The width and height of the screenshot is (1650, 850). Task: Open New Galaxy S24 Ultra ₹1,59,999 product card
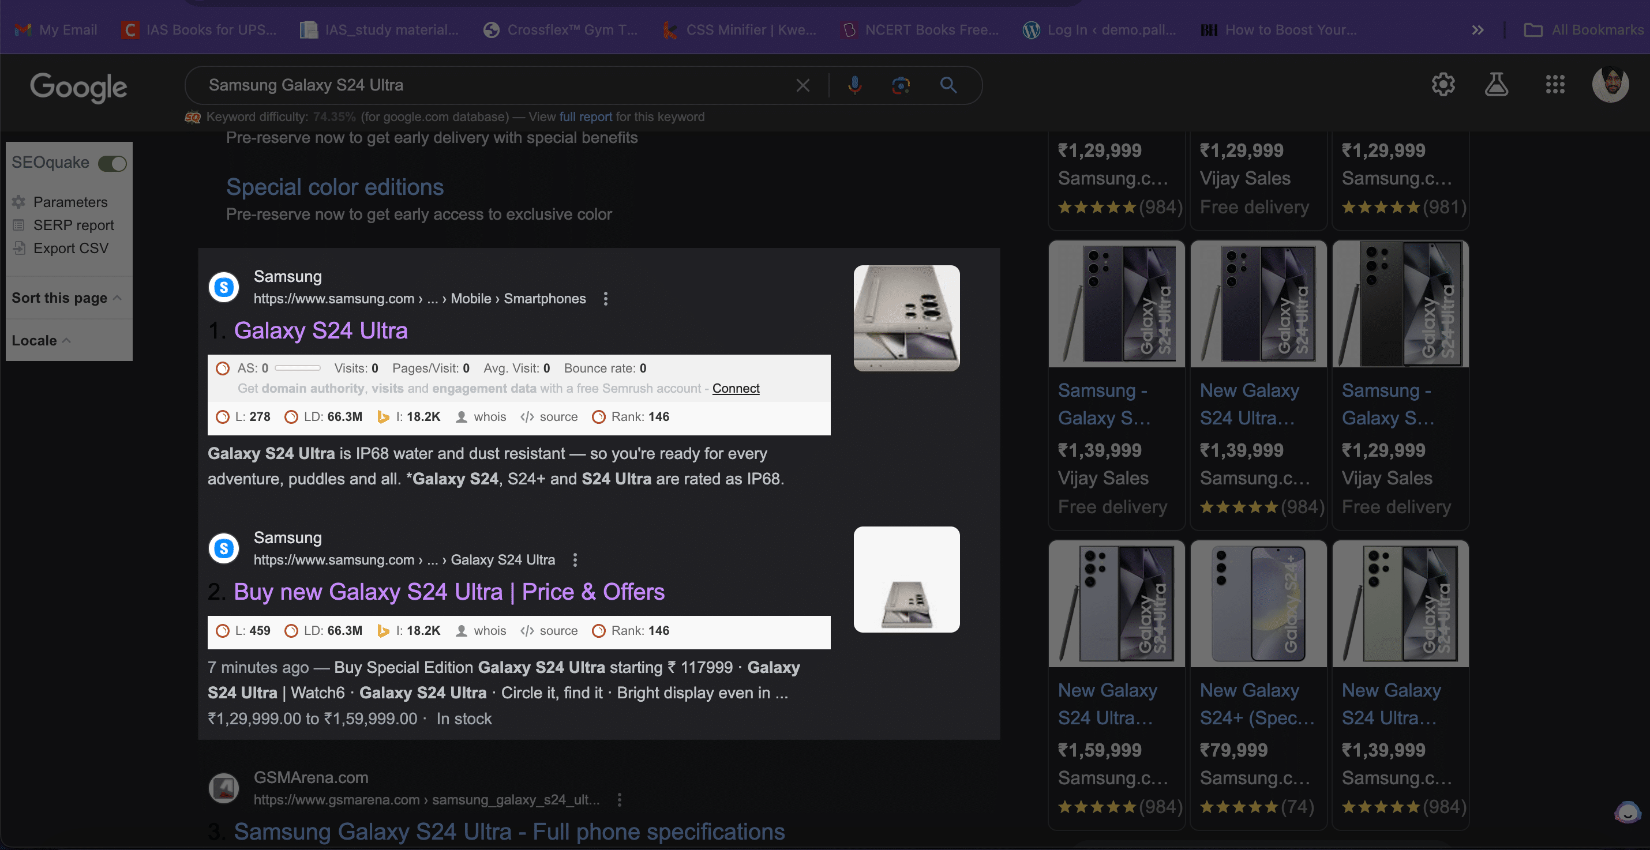coord(1116,685)
